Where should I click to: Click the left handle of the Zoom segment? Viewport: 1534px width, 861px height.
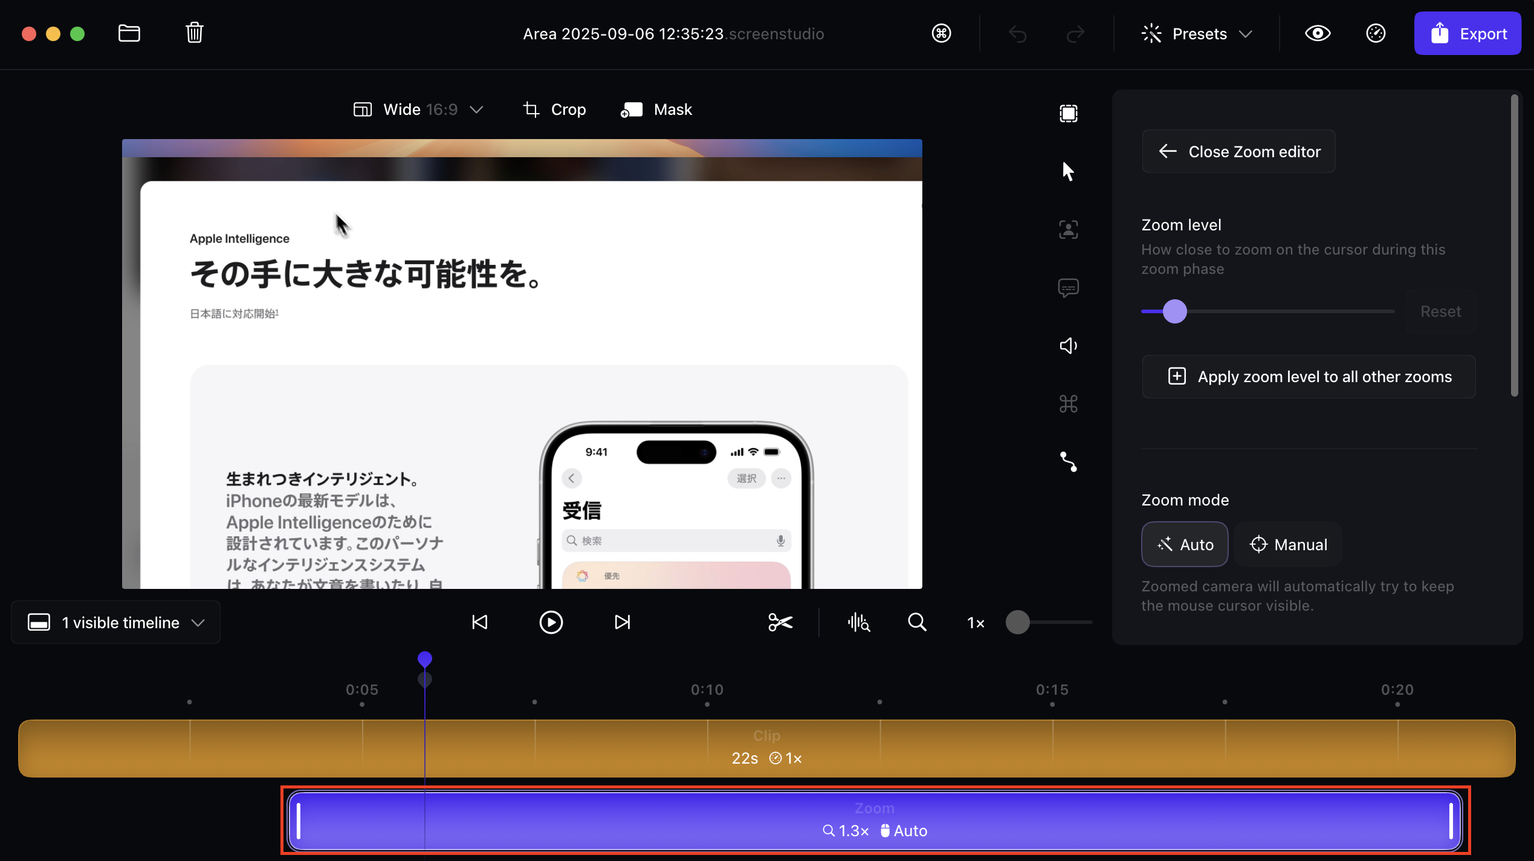(299, 820)
